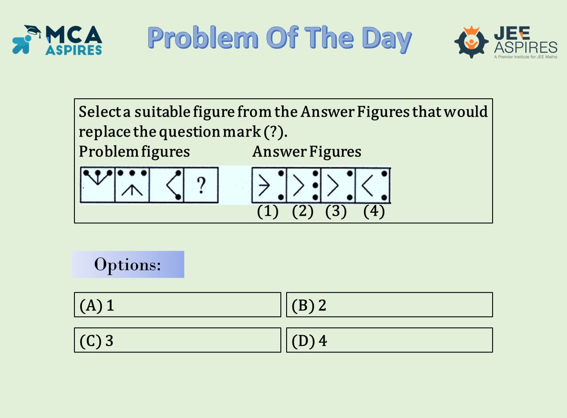Select option (B) 2

coord(389,305)
